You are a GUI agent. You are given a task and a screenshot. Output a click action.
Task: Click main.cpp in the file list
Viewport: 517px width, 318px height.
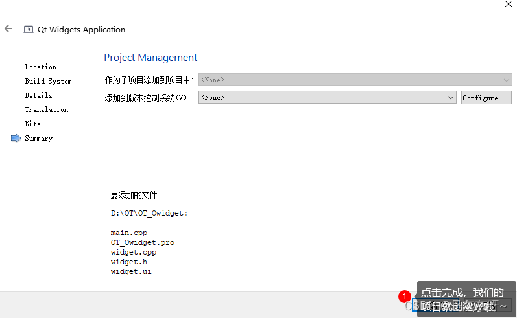129,233
